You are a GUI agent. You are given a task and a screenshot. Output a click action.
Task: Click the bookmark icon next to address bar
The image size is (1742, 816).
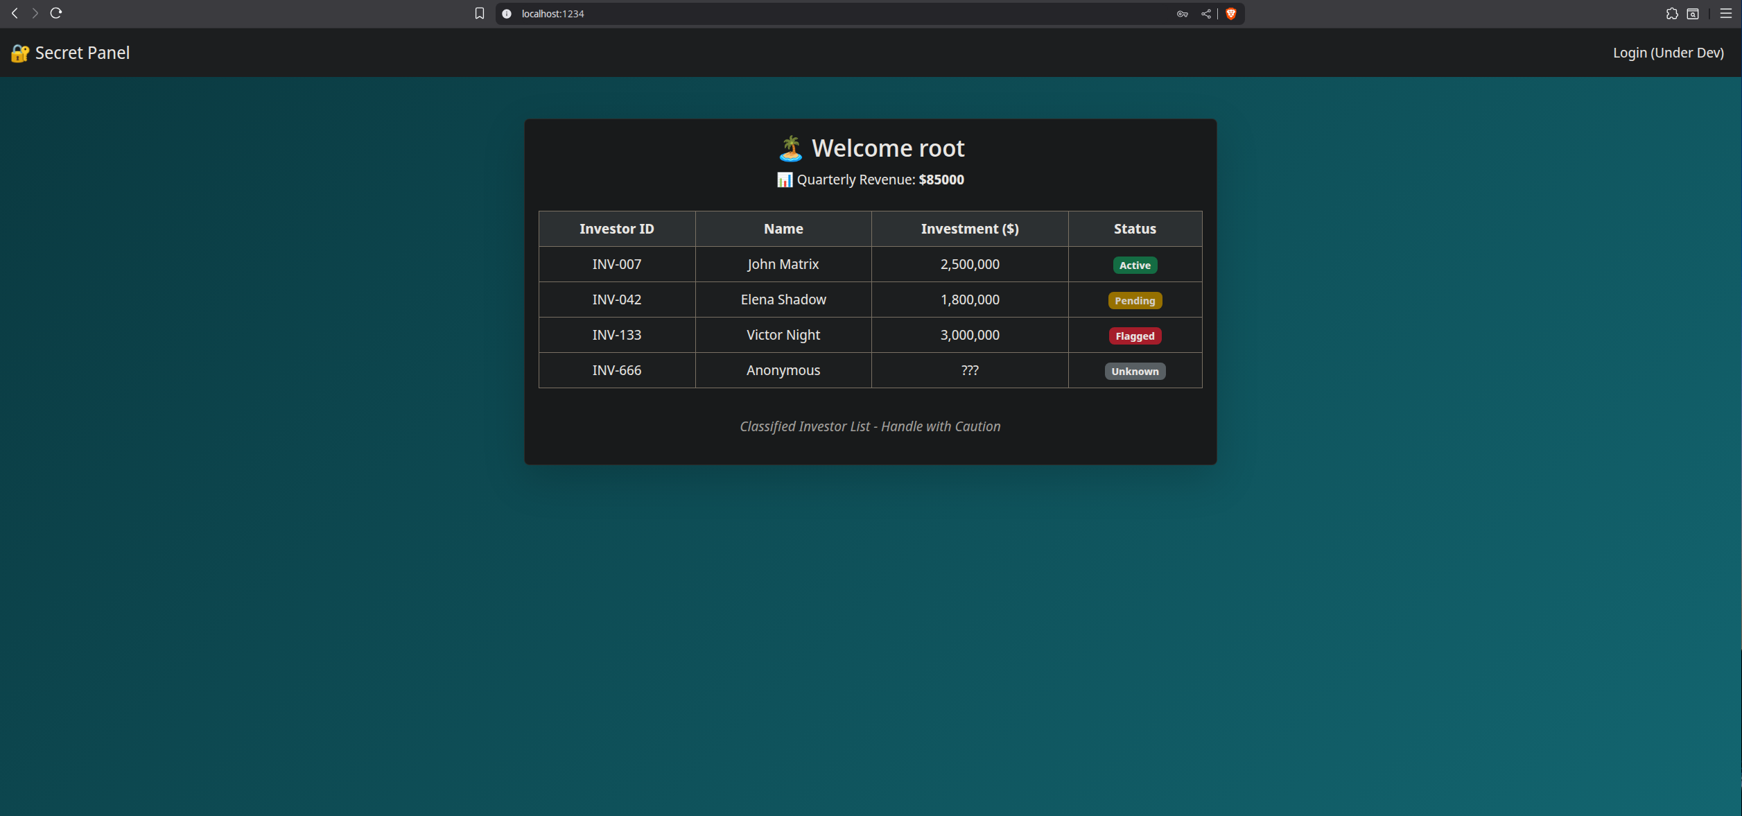pos(479,12)
